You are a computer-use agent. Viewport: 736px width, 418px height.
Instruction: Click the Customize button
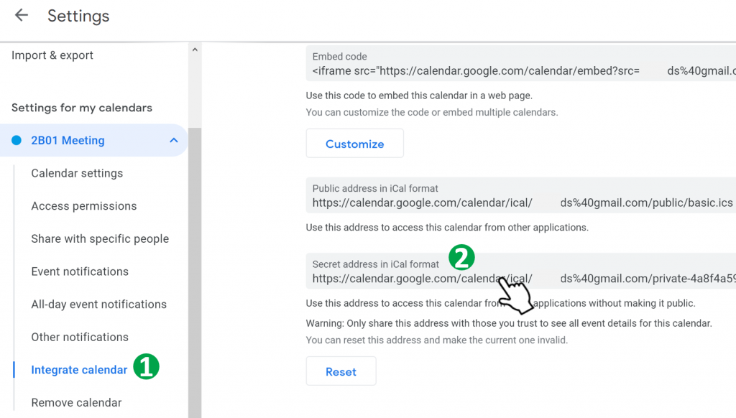[x=355, y=144]
